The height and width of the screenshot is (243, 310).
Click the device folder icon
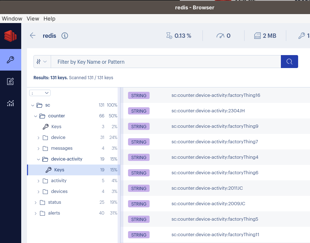pyautogui.click(x=45, y=138)
